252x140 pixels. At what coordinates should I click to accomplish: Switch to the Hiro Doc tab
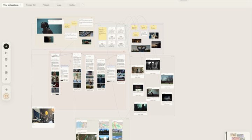click(72, 5)
